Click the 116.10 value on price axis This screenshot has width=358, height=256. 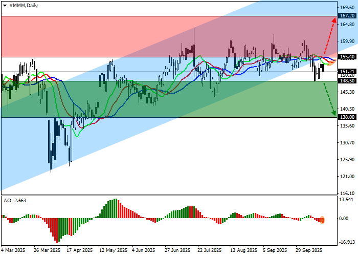(x=347, y=193)
